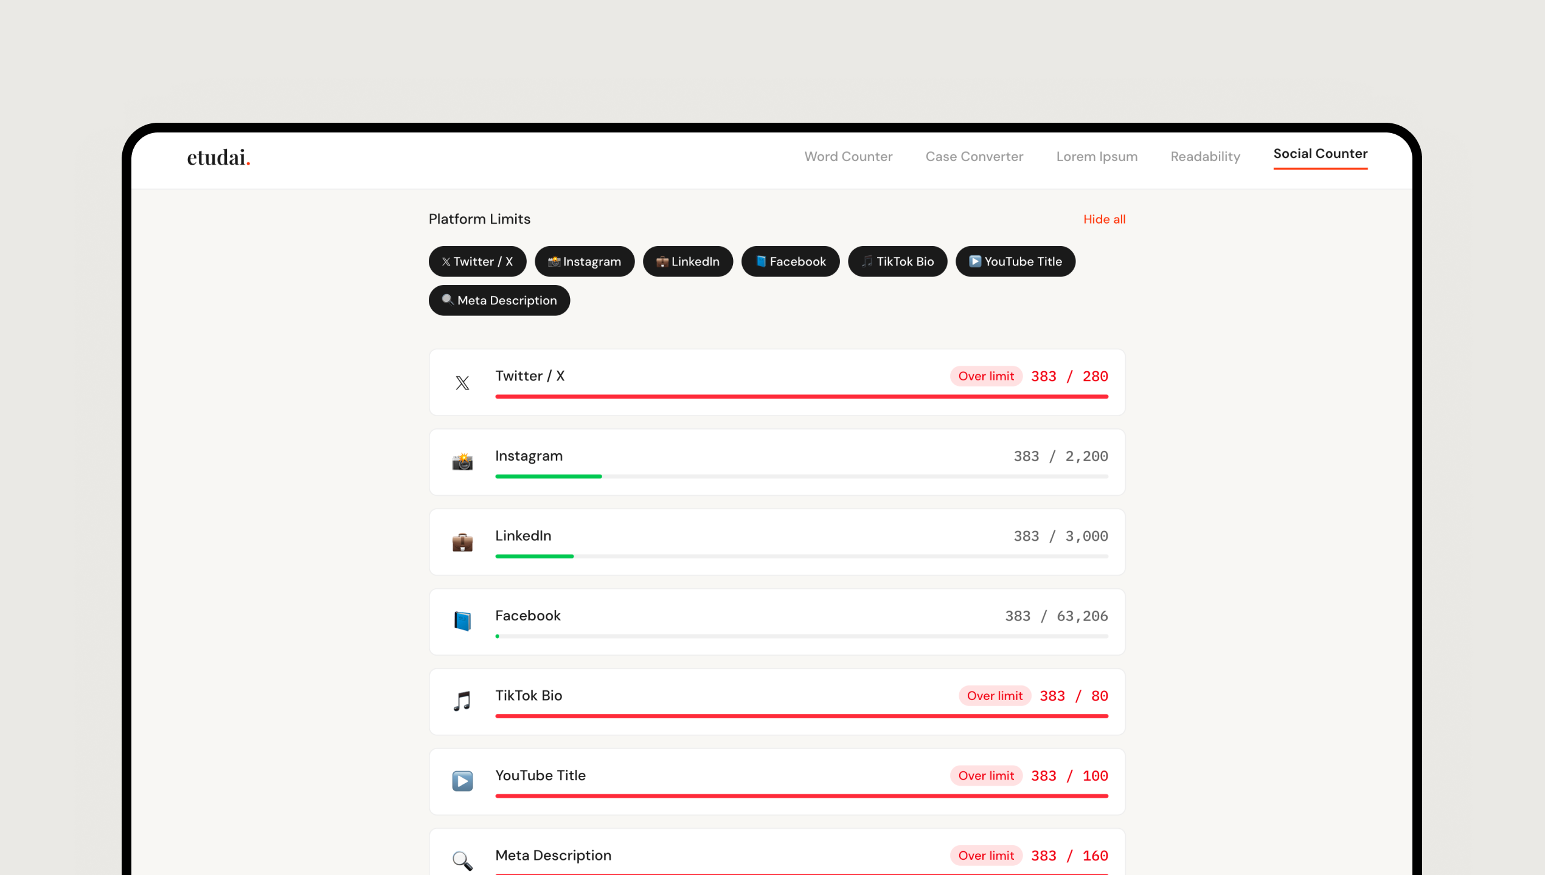Viewport: 1545px width, 875px height.
Task: Click the magnifying glass icon beside Meta Description
Action: 462,860
